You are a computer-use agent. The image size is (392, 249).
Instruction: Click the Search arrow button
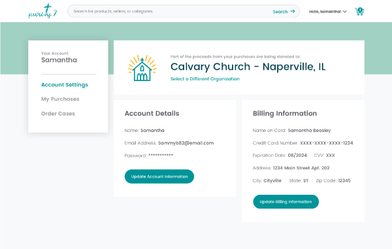point(284,12)
